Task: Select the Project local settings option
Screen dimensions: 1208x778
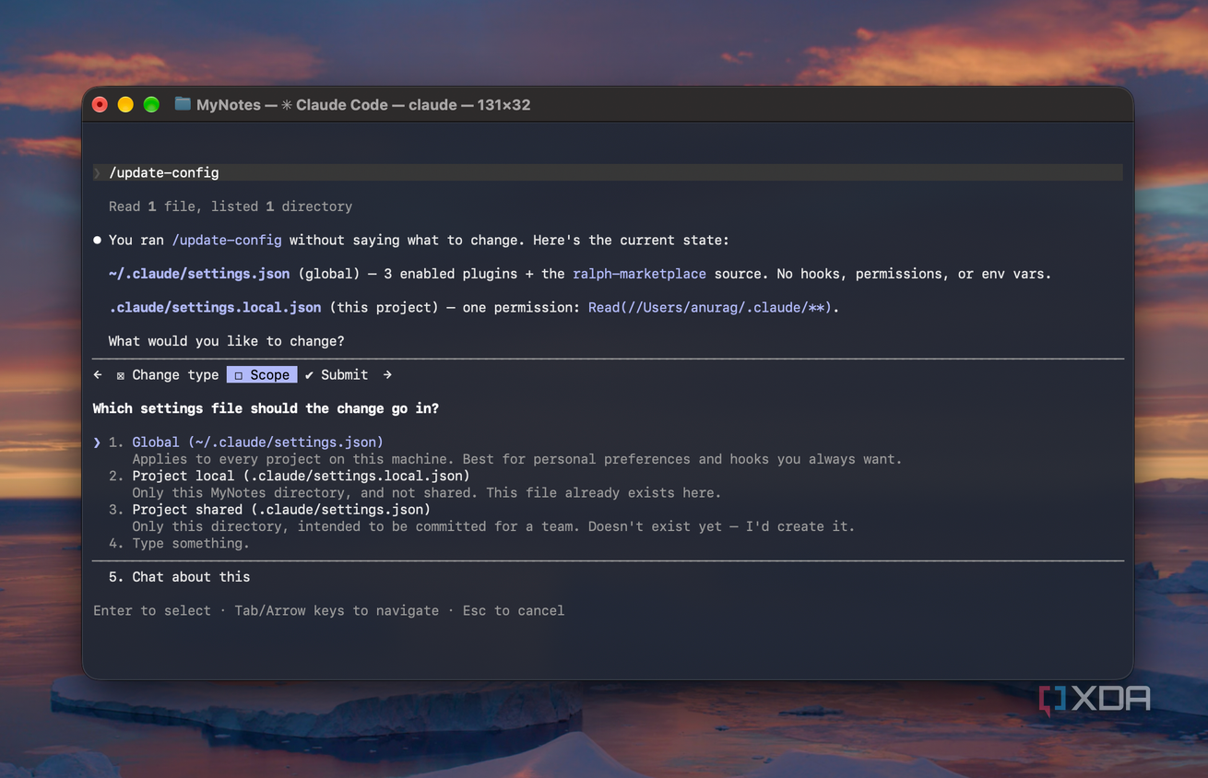Action: pos(301,476)
